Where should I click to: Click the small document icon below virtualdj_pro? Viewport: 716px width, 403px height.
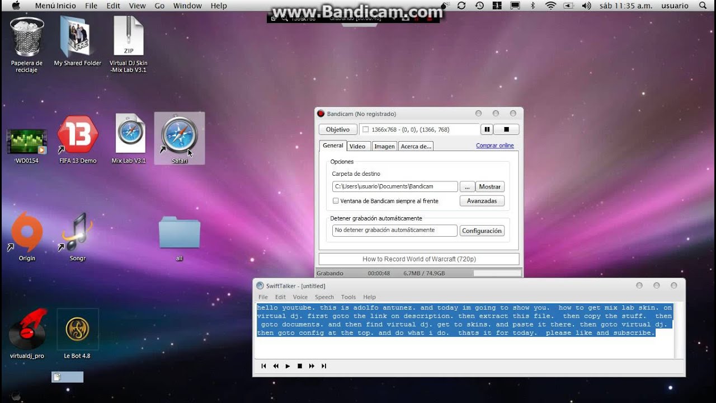point(56,377)
